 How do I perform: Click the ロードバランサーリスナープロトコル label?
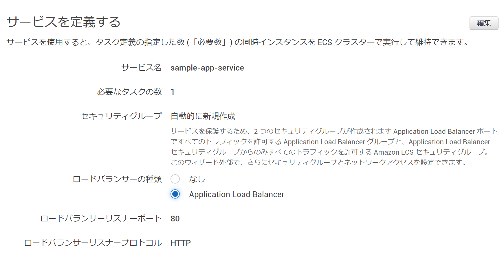(x=93, y=243)
